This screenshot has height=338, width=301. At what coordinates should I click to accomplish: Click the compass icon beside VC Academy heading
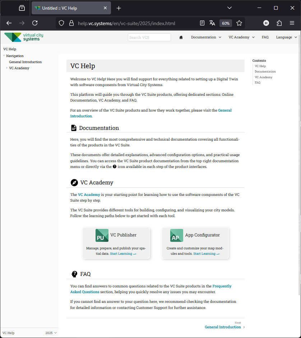[x=74, y=183]
